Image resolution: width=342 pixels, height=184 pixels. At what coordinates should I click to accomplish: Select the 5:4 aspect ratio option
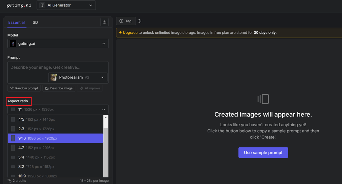55,157
